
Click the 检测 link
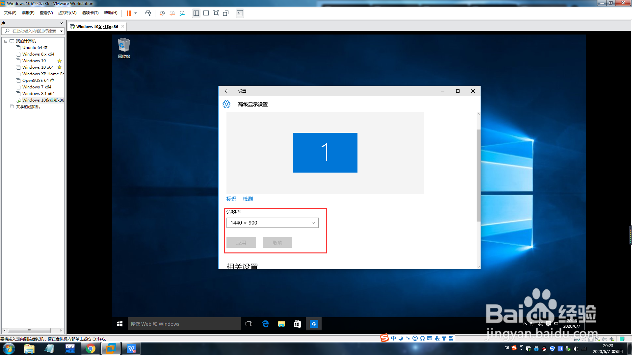pyautogui.click(x=248, y=199)
